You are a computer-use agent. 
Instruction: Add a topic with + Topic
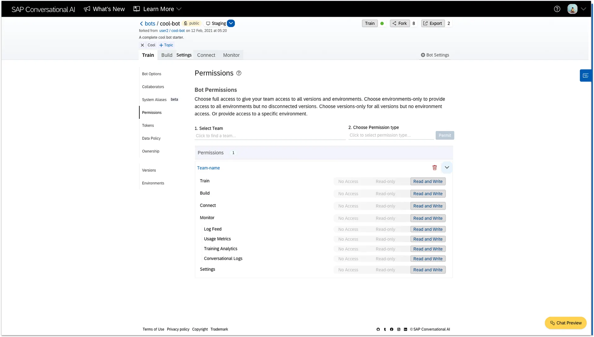[166, 45]
